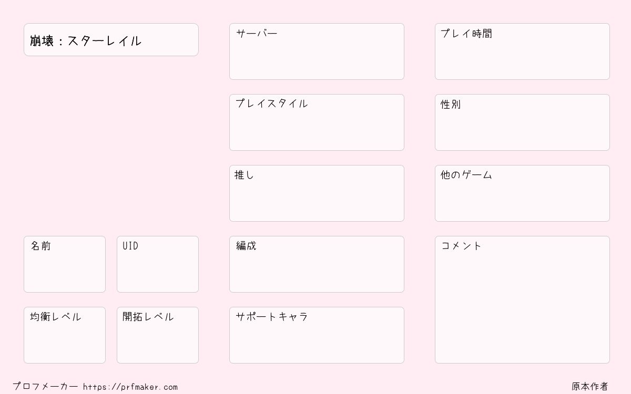The image size is (631, 394).
Task: Click the 他のゲーム field
Action: (522, 193)
